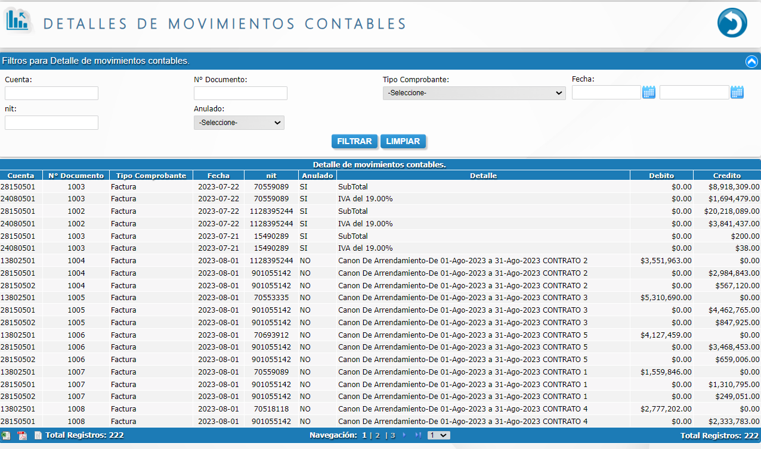Jump to last page arrow
Image resolution: width=761 pixels, height=449 pixels.
click(x=418, y=435)
